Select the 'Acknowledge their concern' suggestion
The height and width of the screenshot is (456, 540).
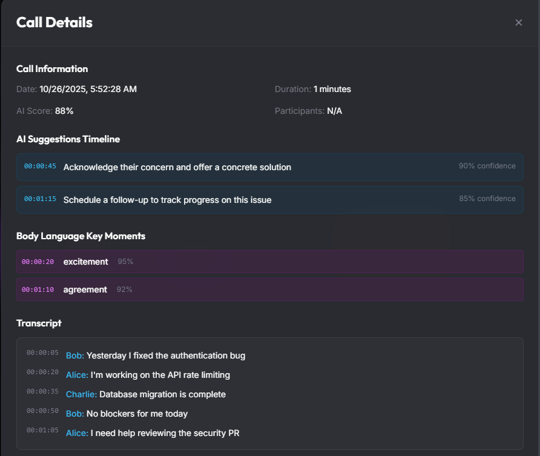coord(177,167)
